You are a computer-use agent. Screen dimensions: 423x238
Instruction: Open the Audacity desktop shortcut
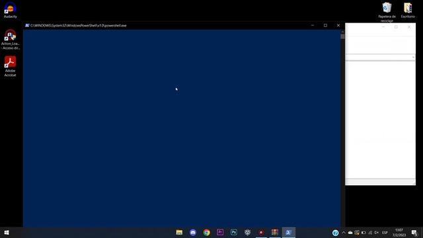(11, 10)
